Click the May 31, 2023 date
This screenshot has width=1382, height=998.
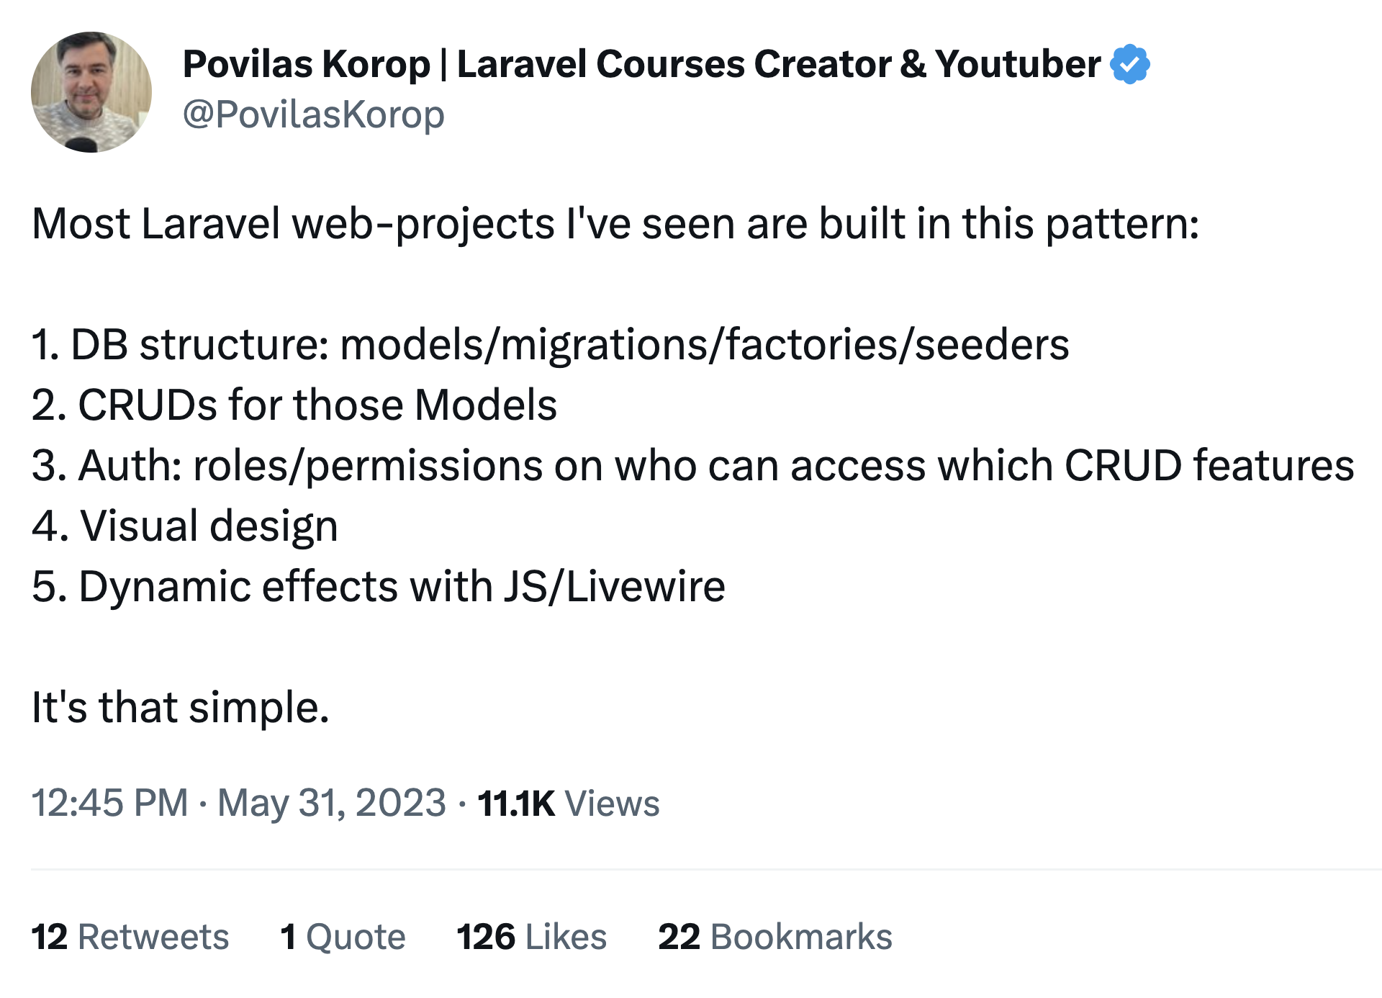(332, 804)
